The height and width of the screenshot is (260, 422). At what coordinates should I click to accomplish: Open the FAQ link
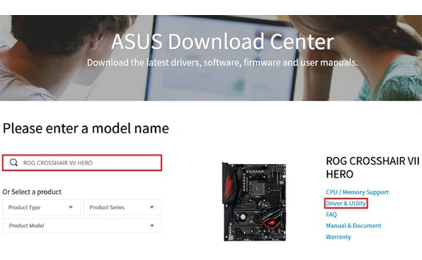pyautogui.click(x=331, y=214)
